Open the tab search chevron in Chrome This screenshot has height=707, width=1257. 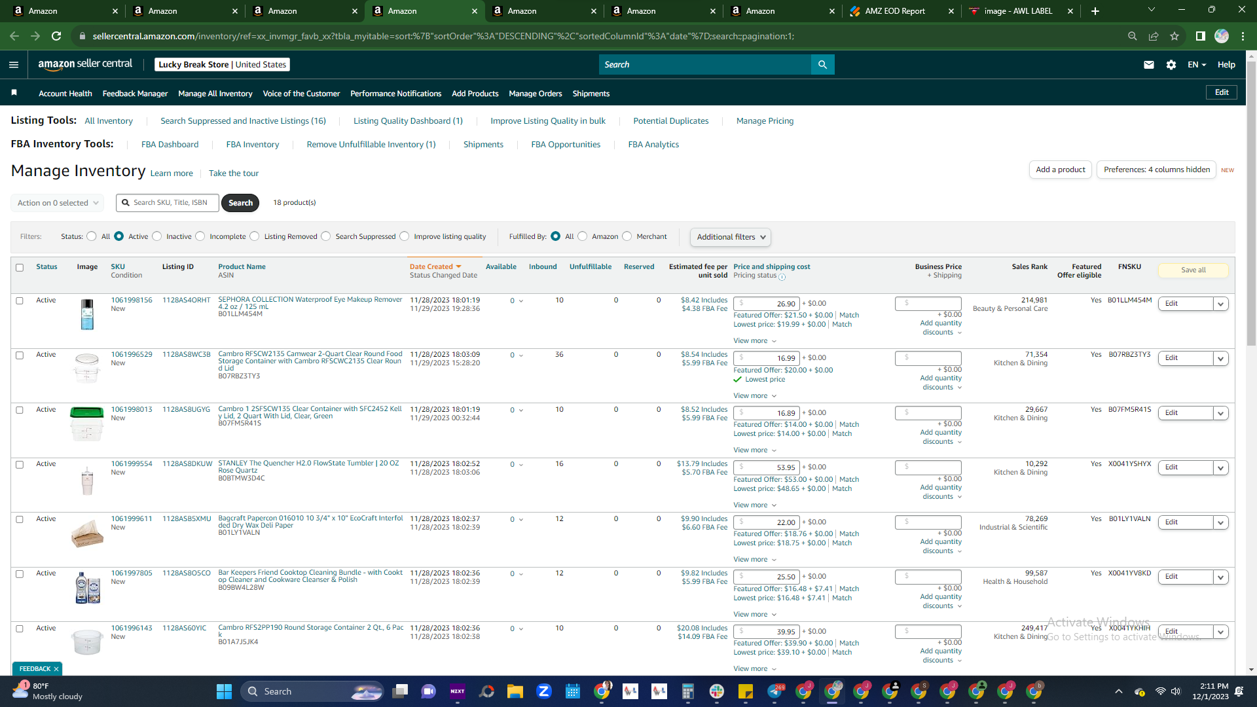[x=1152, y=10]
